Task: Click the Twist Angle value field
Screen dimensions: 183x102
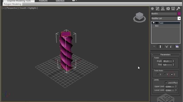Action: point(167,61)
